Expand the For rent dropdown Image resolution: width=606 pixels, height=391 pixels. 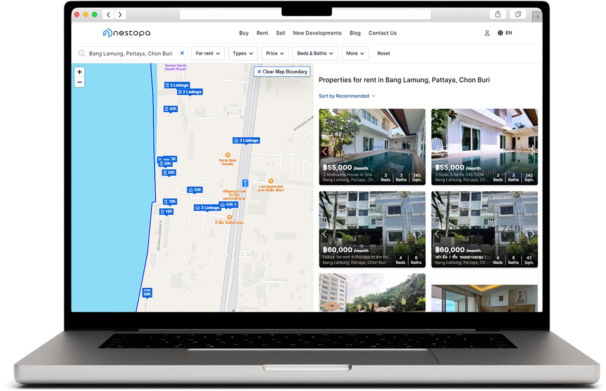click(x=208, y=53)
